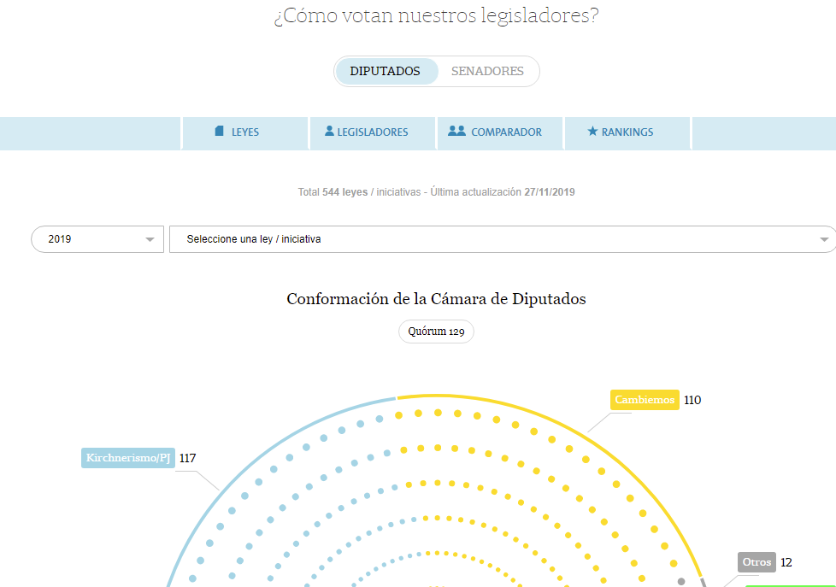
Task: Open the LEYES tab
Action: pyautogui.click(x=245, y=132)
